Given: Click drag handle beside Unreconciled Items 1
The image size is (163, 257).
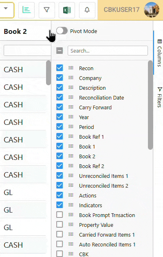Looking at the screenshot, I should coord(71,175).
